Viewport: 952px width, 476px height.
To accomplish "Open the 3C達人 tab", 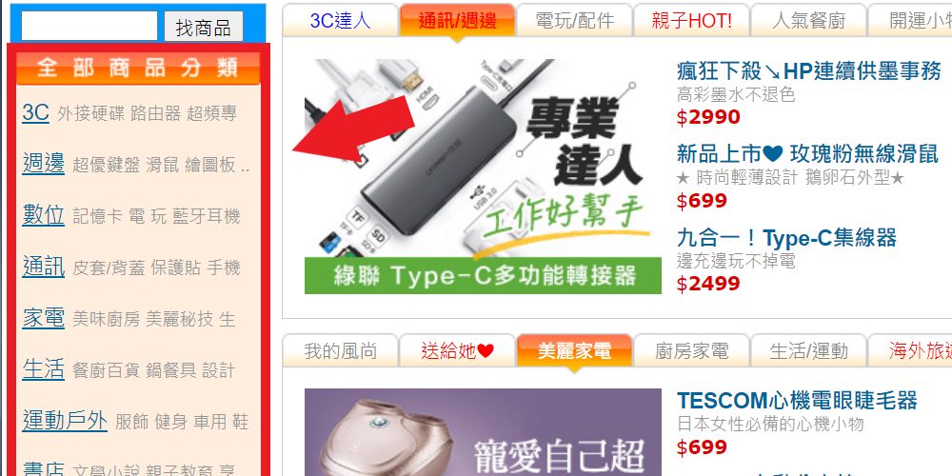I will point(340,21).
